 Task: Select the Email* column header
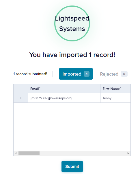click(64, 89)
